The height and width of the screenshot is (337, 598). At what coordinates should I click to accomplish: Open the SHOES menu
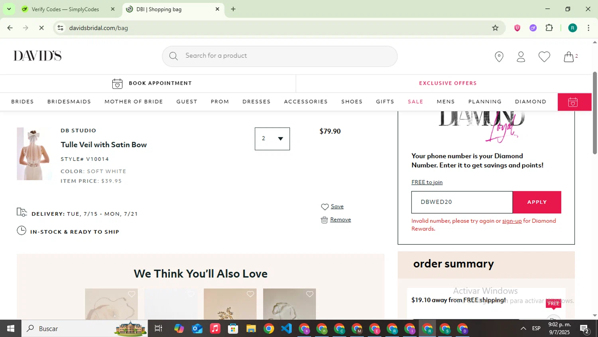pyautogui.click(x=352, y=102)
